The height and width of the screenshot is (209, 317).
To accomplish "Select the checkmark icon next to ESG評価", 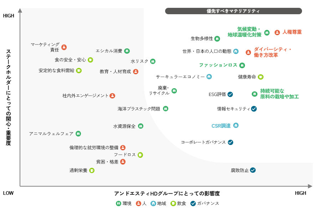I will [x=230, y=94].
